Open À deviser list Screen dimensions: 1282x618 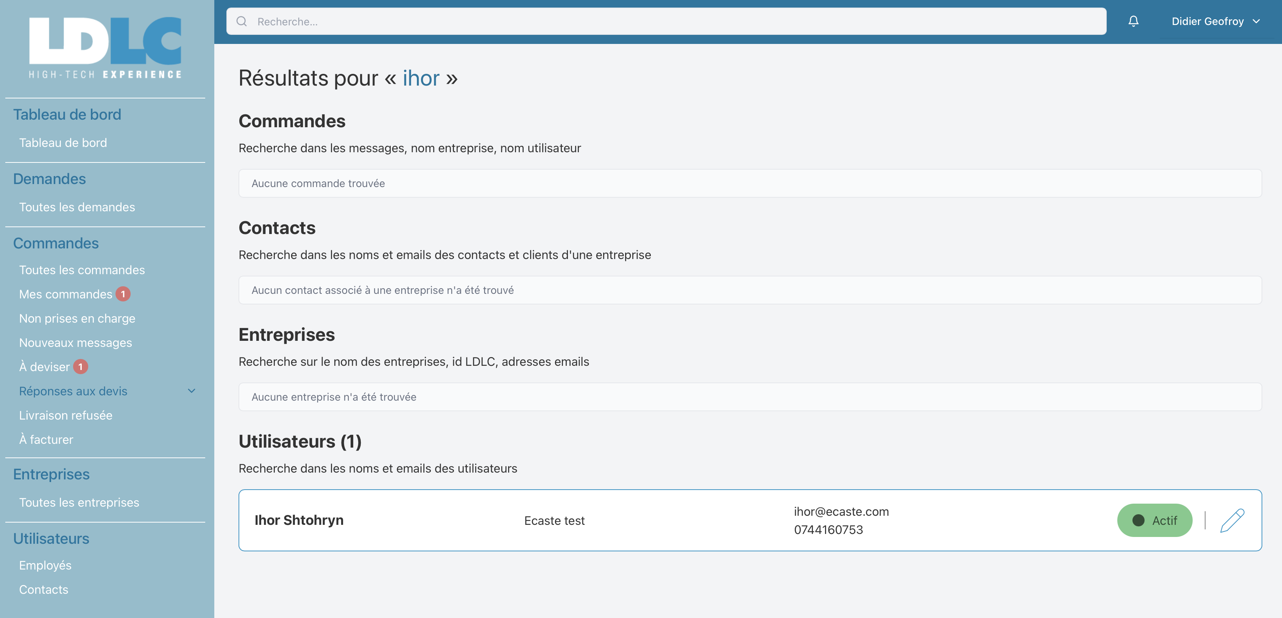pyautogui.click(x=44, y=367)
